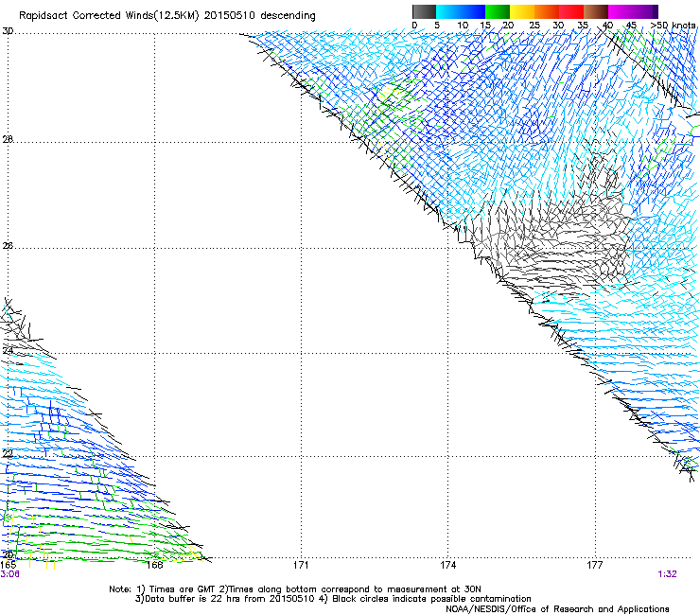Click the 'Times are GMT' note line
The height and width of the screenshot is (615, 700).
pos(295,589)
